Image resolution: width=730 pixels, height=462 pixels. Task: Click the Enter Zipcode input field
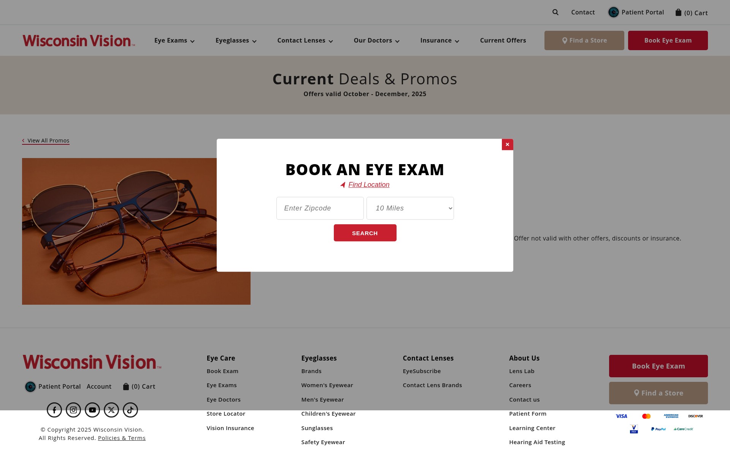(320, 208)
